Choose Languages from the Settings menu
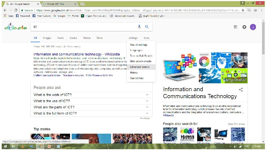Image resolution: width=270 pixels, height=152 pixels. tap(141, 50)
